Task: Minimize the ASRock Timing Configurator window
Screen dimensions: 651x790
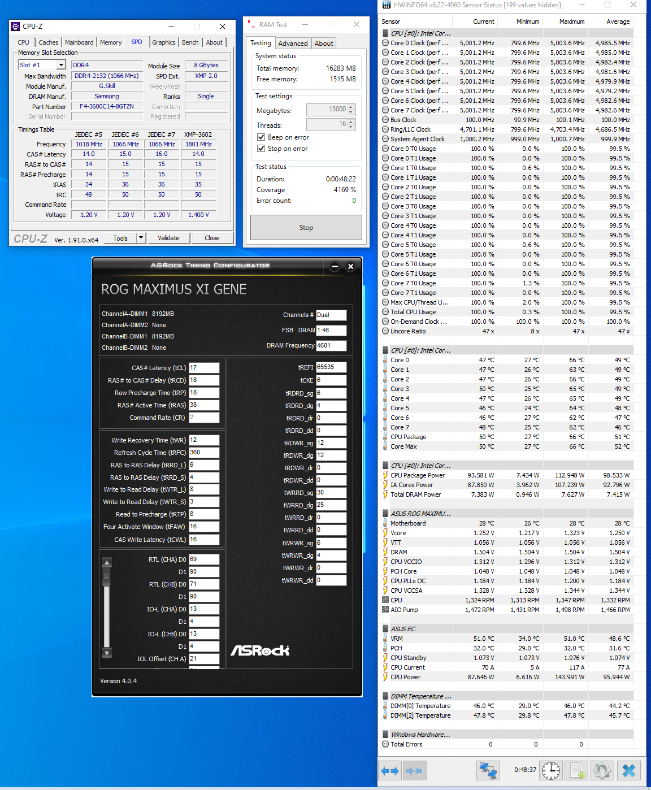Action: click(335, 267)
